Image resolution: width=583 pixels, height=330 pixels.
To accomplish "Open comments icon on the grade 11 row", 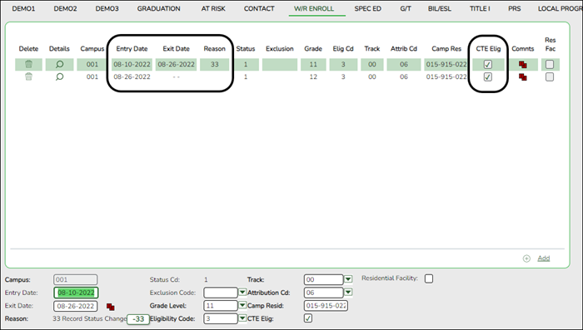I will pos(523,65).
